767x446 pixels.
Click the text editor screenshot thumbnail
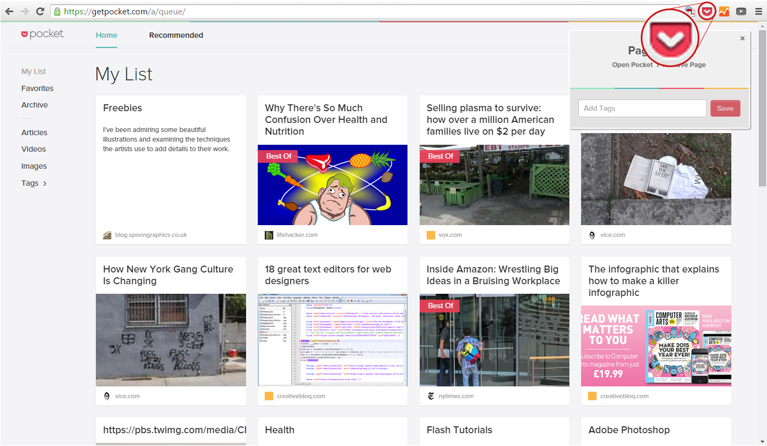tap(332, 340)
